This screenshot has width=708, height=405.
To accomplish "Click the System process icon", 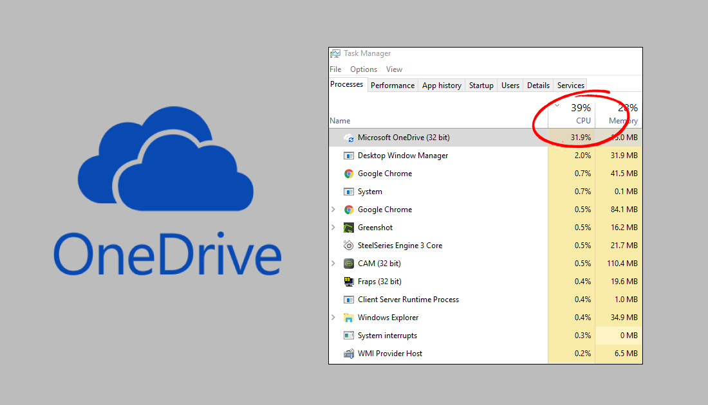I will (349, 192).
